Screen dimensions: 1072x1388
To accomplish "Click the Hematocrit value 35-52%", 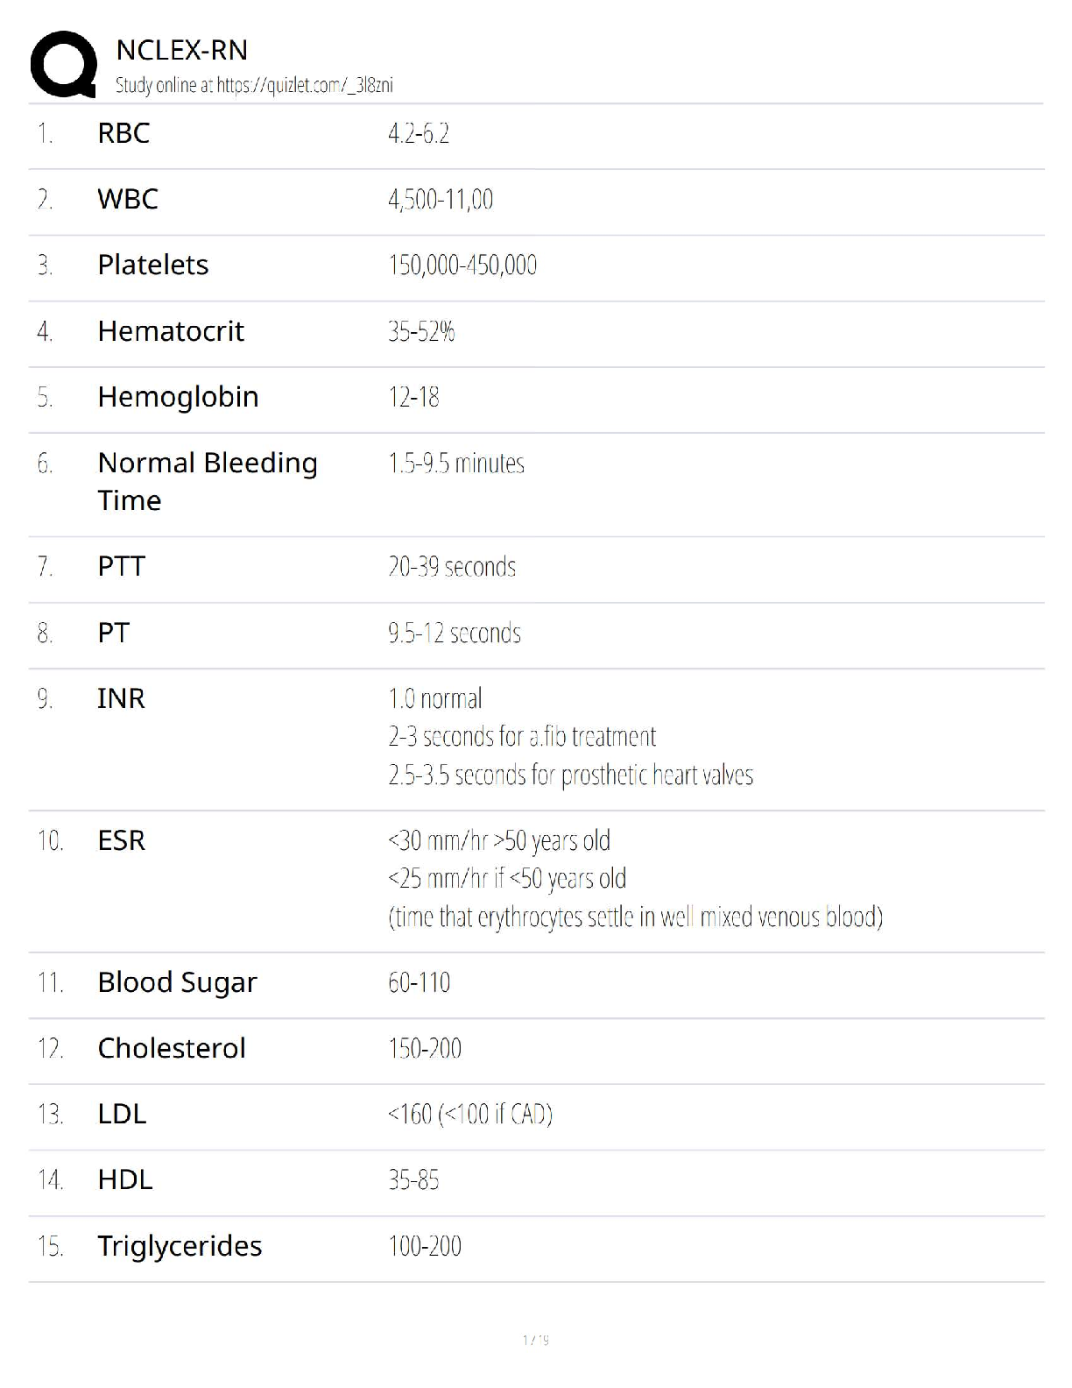I will [420, 331].
